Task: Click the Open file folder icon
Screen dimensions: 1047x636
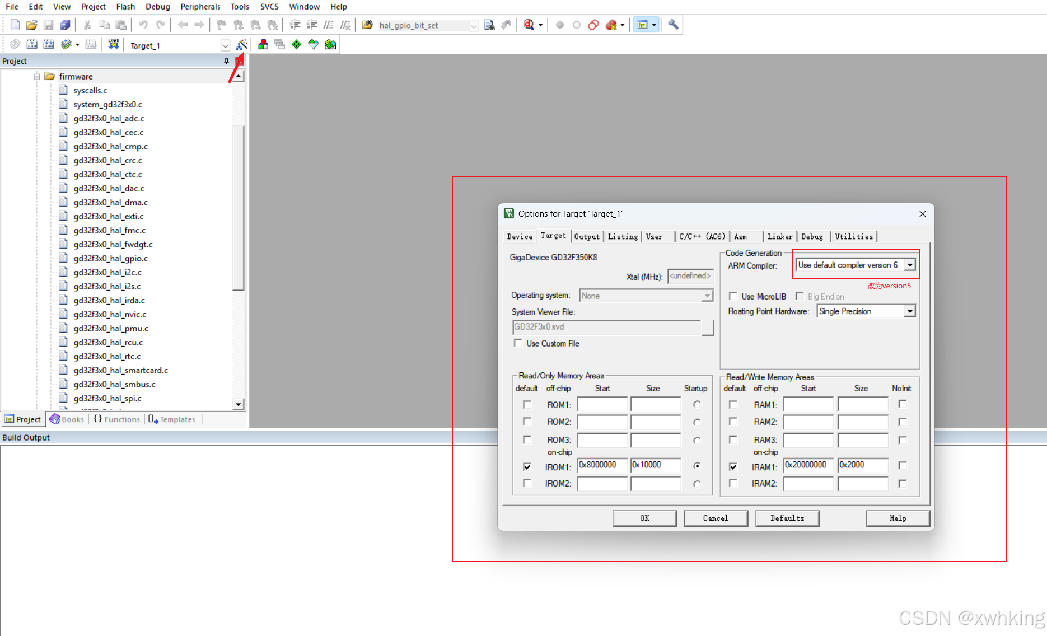Action: pyautogui.click(x=32, y=25)
